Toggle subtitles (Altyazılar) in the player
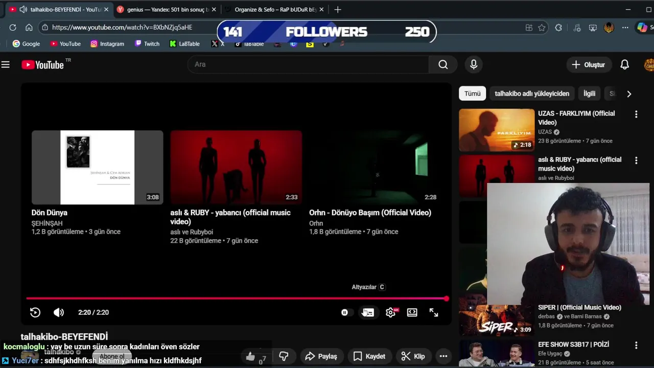Image resolution: width=654 pixels, height=368 pixels. point(368,312)
